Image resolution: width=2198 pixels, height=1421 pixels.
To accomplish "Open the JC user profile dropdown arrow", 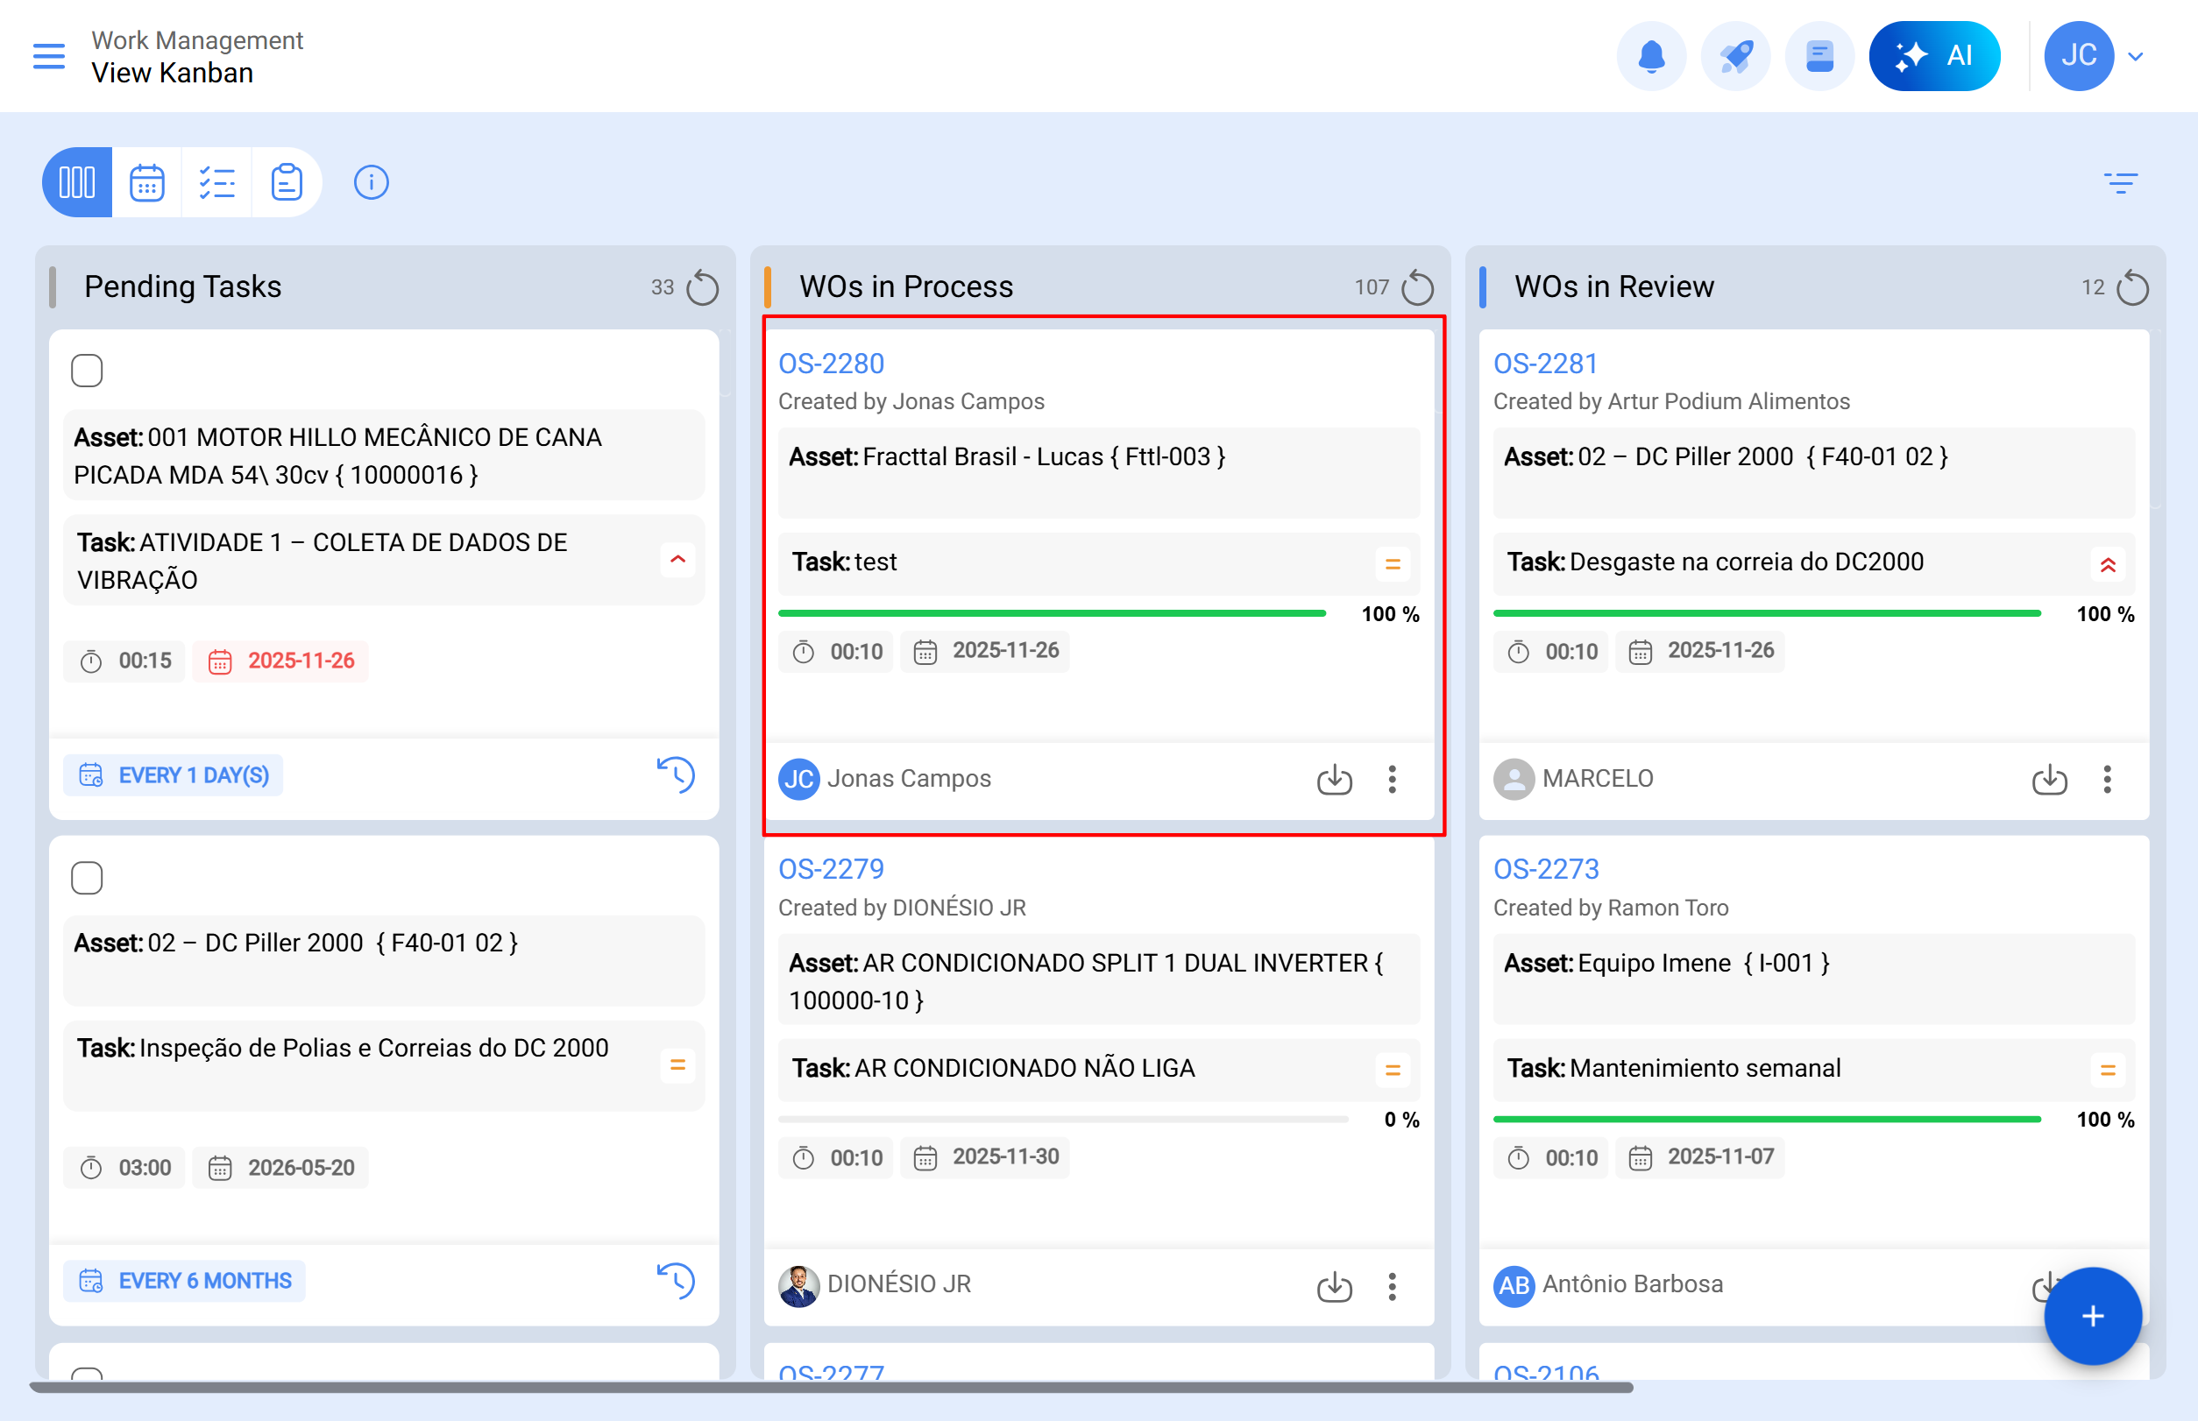I will [2135, 56].
